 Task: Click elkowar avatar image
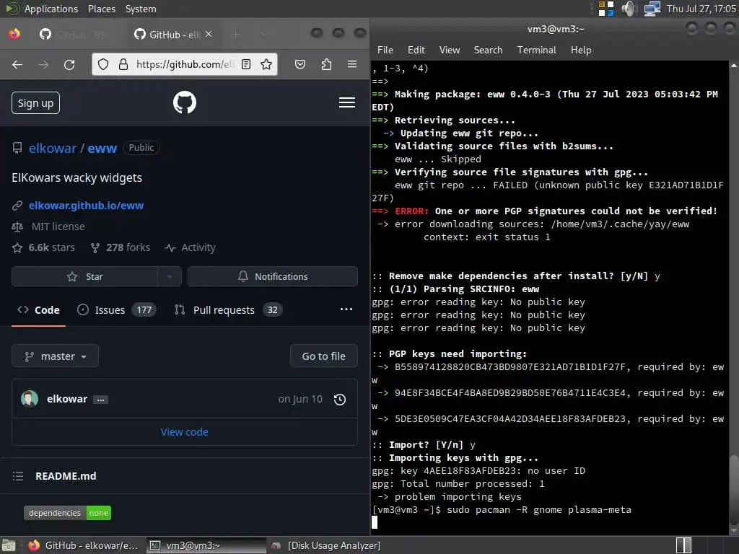tap(30, 399)
